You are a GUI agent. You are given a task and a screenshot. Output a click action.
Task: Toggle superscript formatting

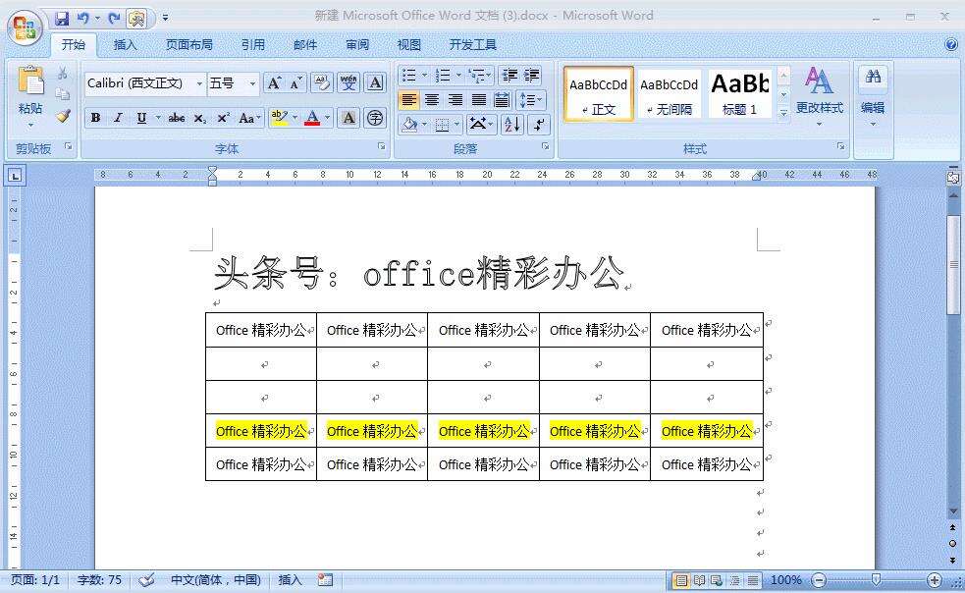click(223, 118)
